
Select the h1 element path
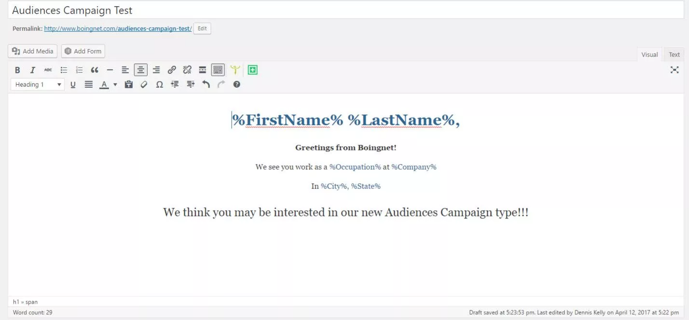(16, 302)
